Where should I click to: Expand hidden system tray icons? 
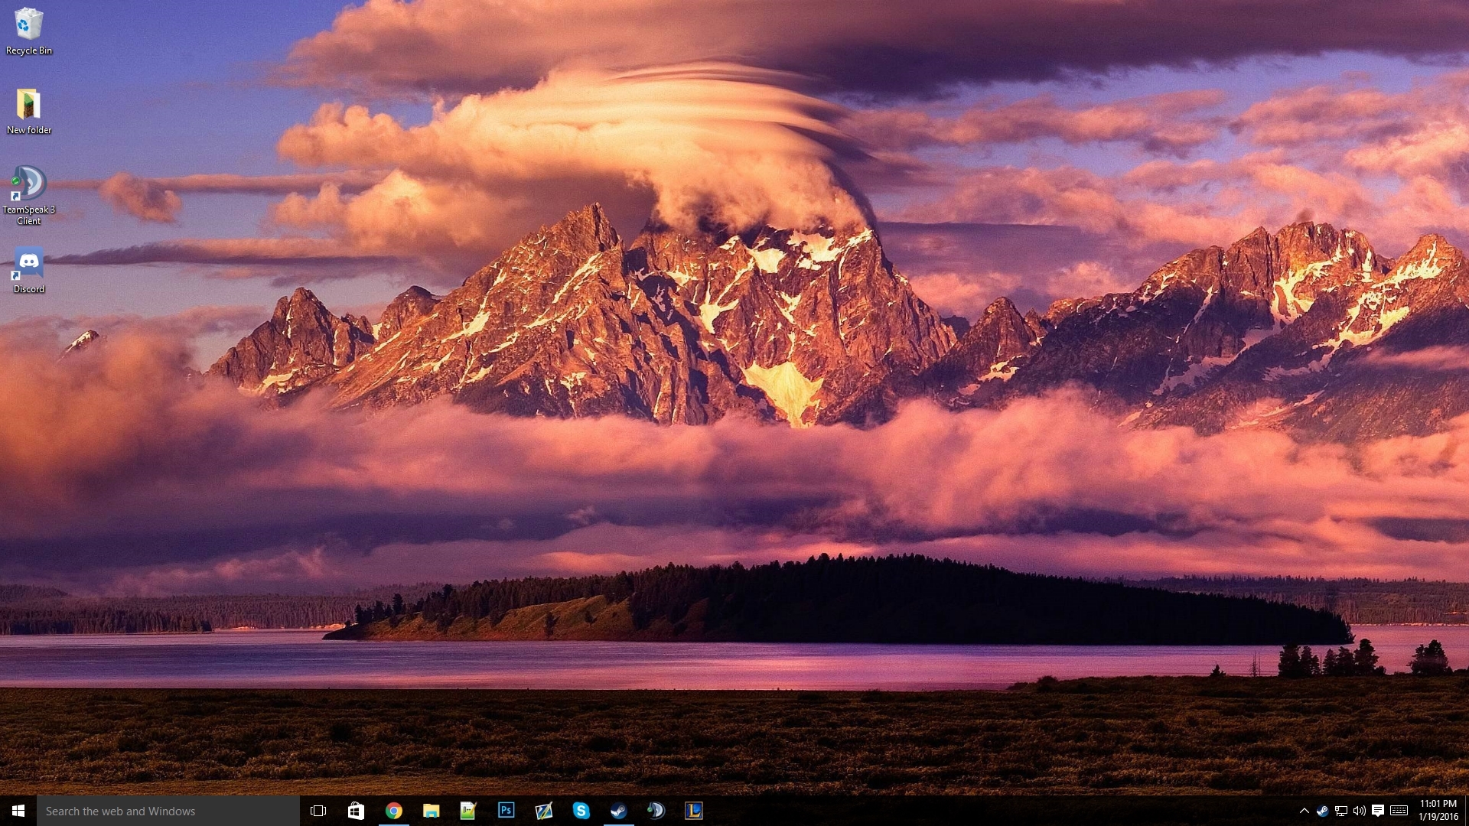(1304, 811)
